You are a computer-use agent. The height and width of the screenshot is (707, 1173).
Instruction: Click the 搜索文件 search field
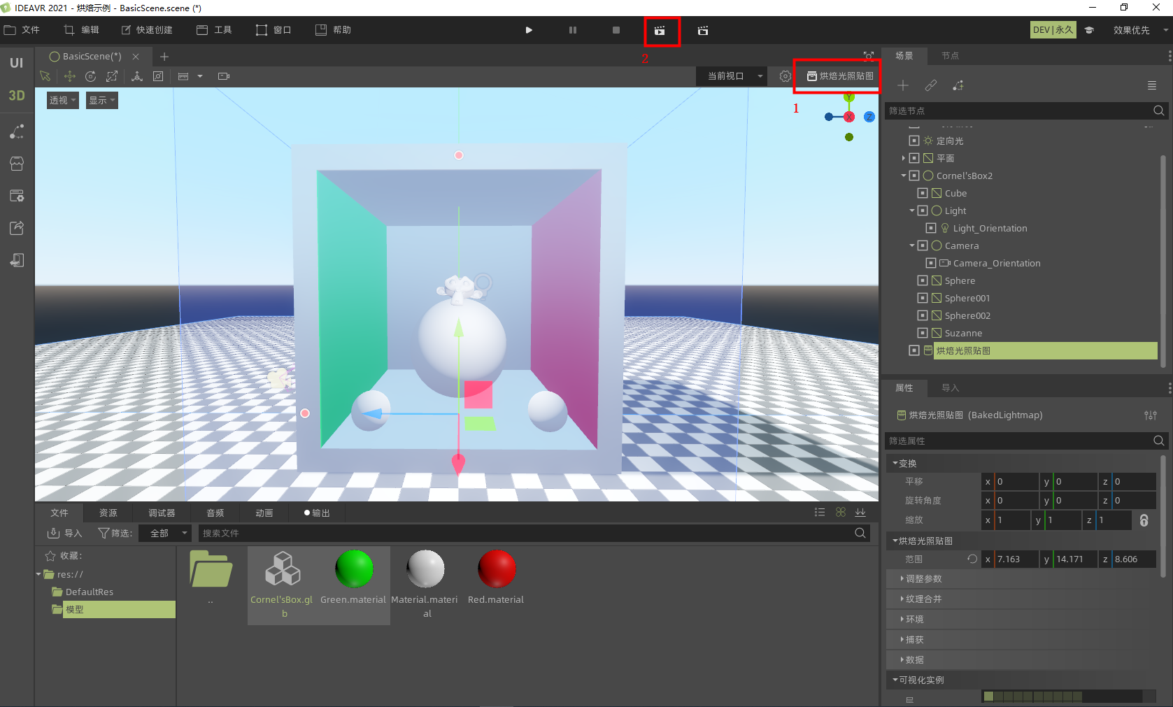525,533
